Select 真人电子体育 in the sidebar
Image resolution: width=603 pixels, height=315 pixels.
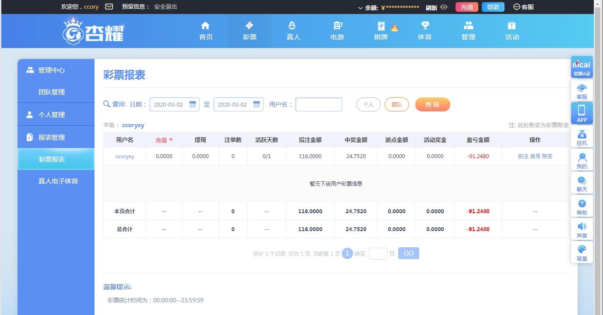click(56, 181)
